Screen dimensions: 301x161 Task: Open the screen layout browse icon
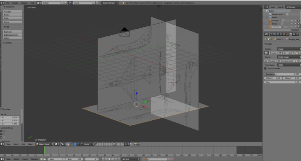point(39,3)
